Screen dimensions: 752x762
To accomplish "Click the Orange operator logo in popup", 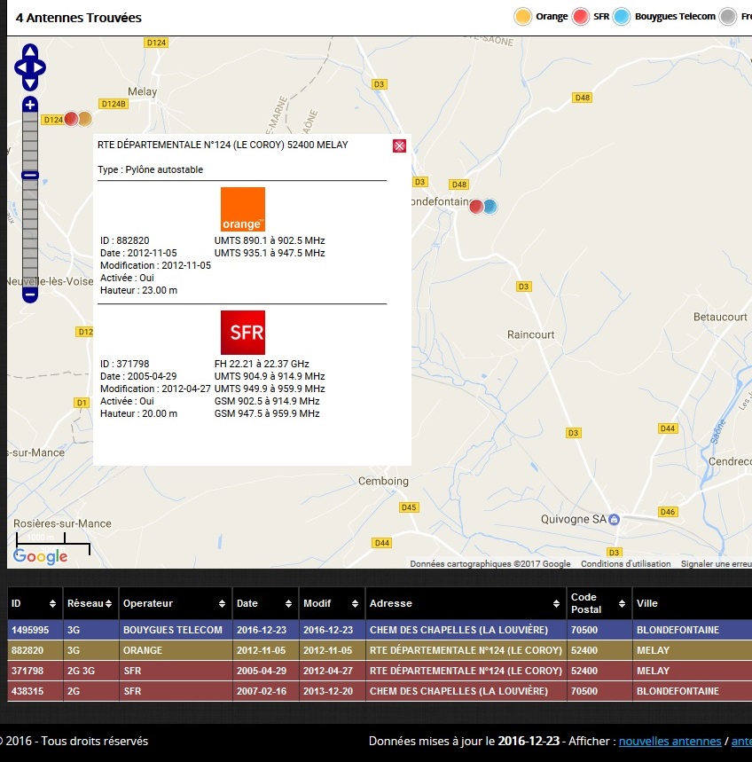I will (243, 209).
